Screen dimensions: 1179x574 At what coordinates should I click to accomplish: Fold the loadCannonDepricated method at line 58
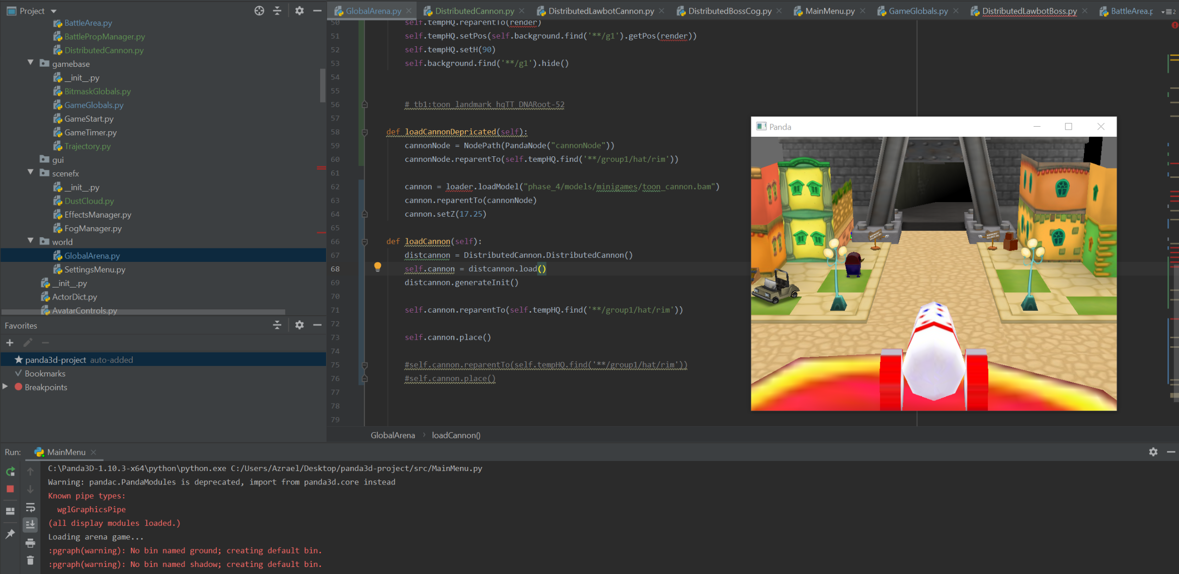click(x=365, y=132)
